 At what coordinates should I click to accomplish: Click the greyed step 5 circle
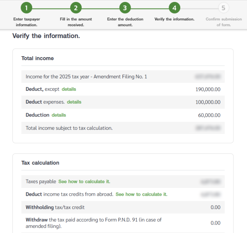(x=223, y=8)
